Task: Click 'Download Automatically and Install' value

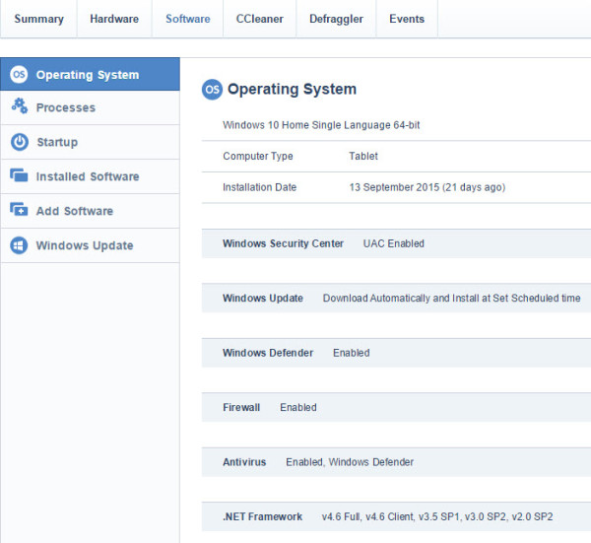Action: [451, 298]
